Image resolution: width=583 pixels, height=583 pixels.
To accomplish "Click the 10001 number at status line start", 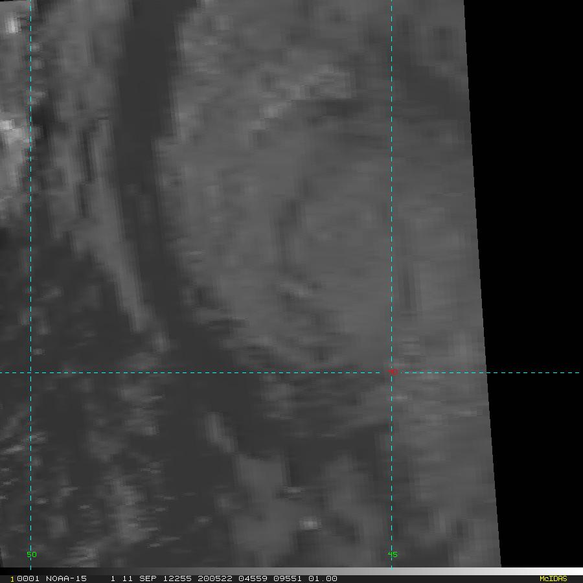I will click(x=23, y=578).
